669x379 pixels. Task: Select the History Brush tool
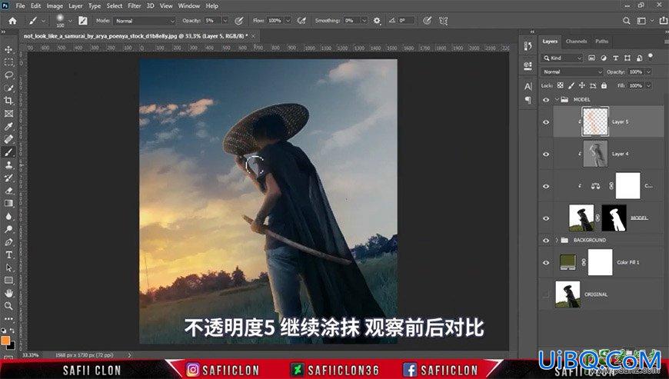point(8,178)
